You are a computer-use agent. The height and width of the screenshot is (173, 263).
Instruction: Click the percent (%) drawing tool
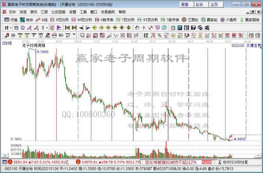point(159,36)
